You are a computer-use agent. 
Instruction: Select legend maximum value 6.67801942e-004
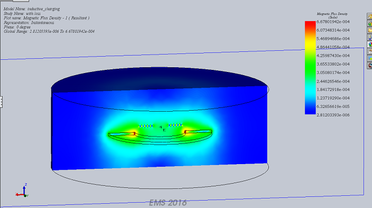tap(333, 22)
